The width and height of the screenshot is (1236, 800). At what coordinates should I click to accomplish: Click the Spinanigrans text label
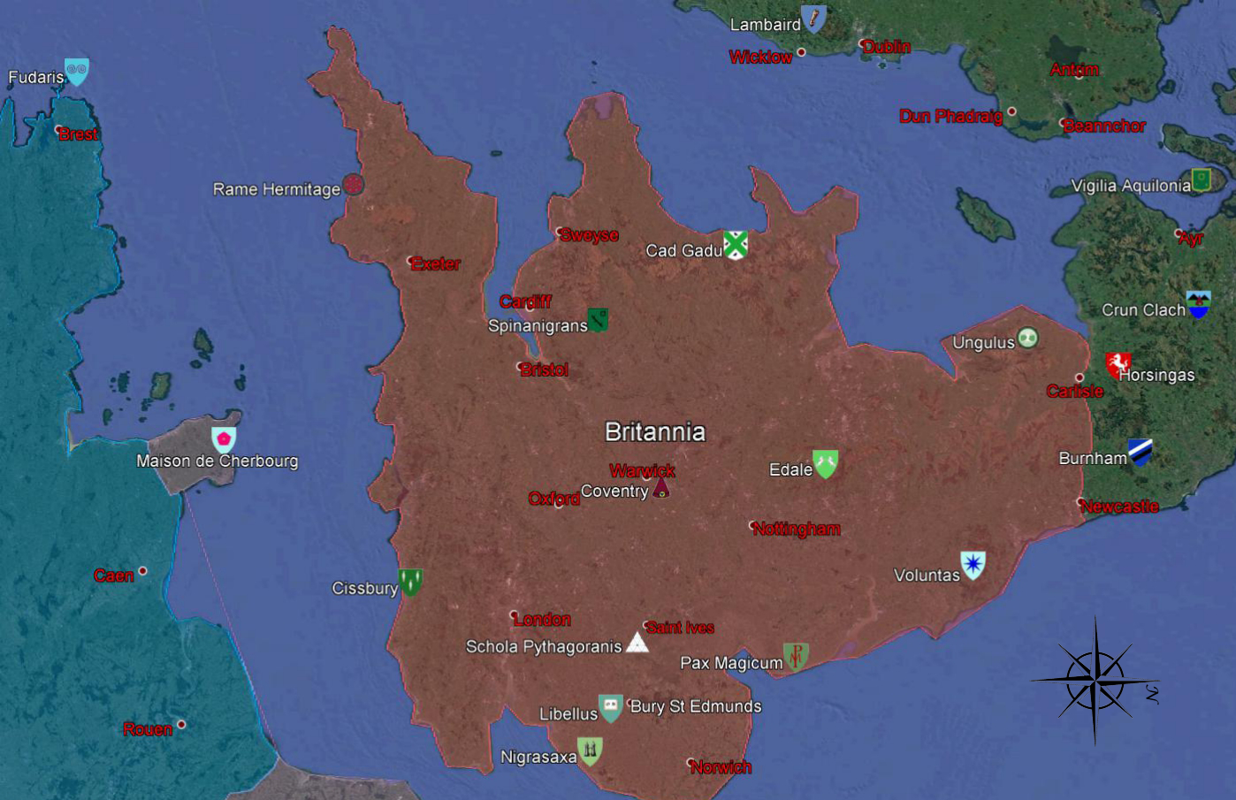point(538,326)
